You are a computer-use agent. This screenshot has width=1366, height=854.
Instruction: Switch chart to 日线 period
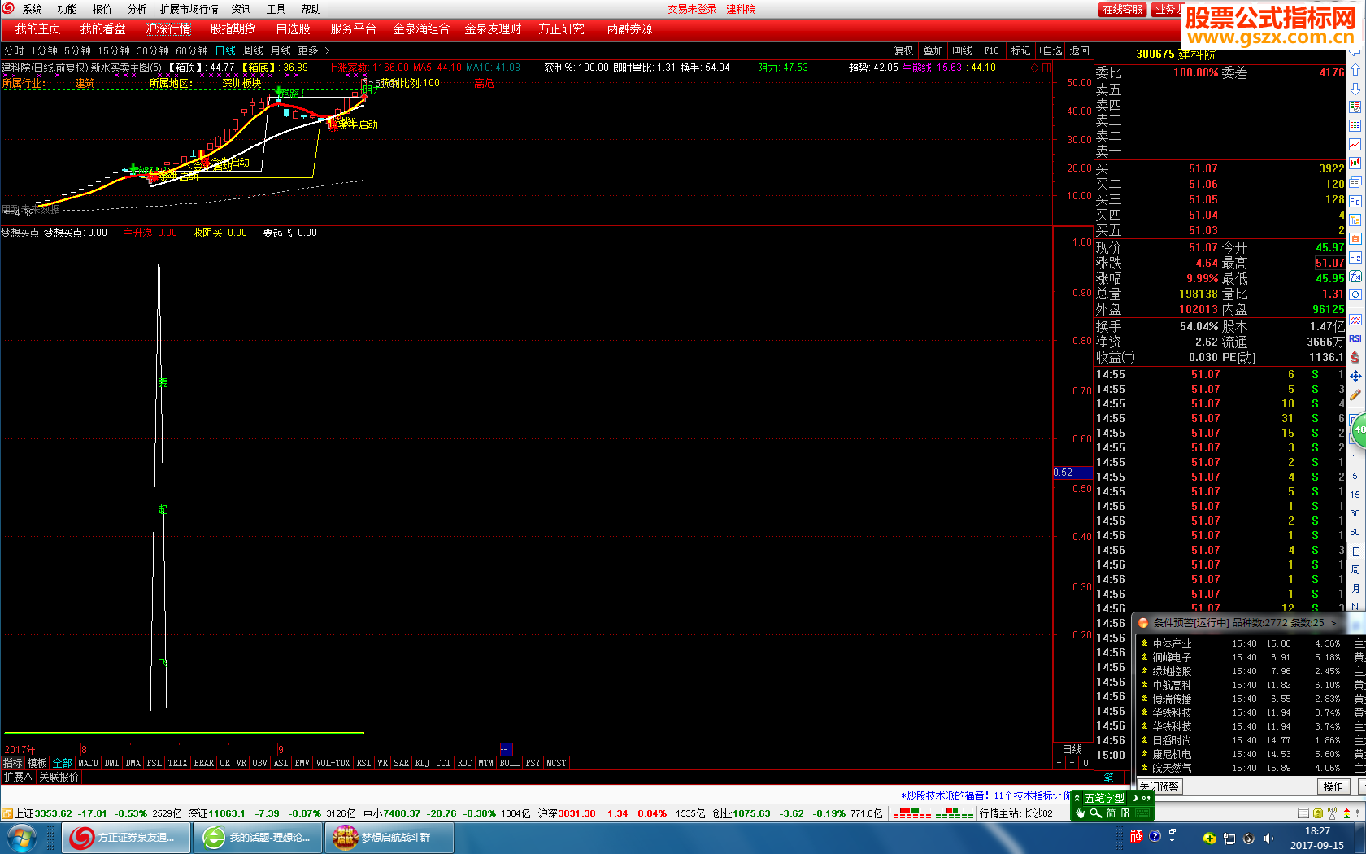(x=225, y=50)
